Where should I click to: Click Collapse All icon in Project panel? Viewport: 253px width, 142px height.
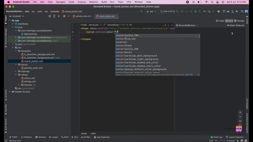click(x=59, y=16)
